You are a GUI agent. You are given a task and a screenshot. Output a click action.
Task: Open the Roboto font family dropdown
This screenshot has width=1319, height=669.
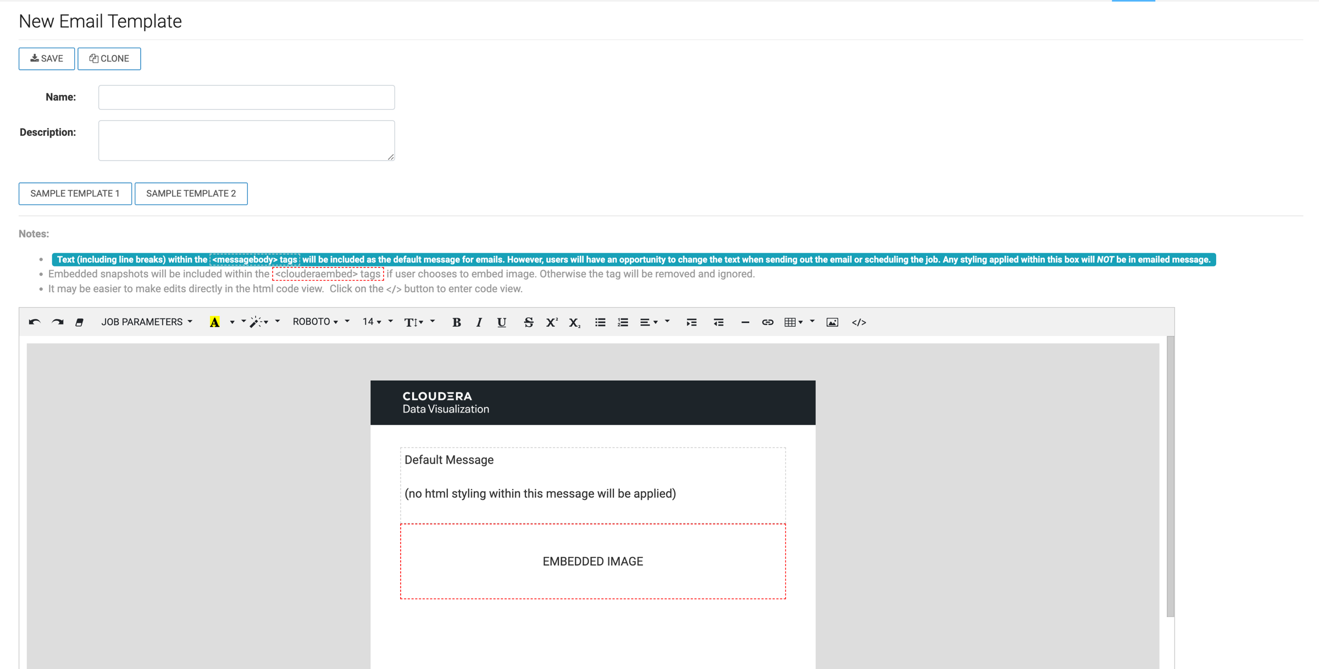click(315, 322)
